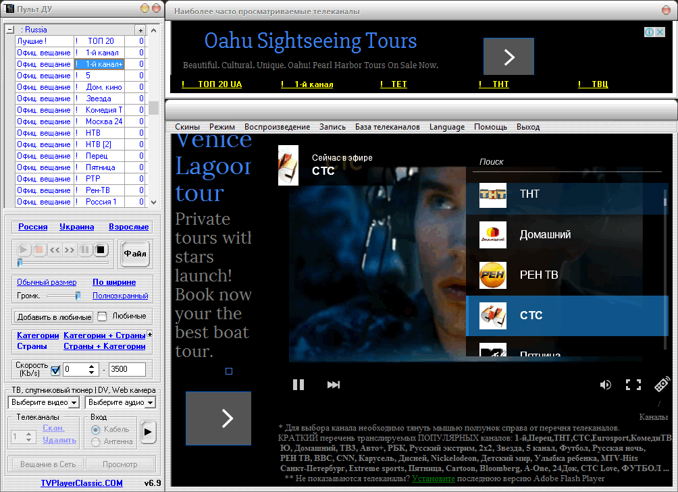Mute the video player volume icon
Screen dimensions: 678x492
coord(605,385)
